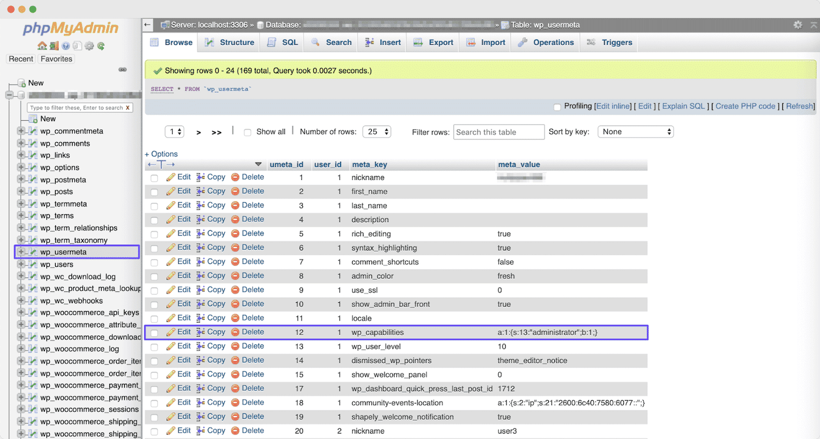Viewport: 820px width, 439px height.
Task: Open navigation panel settings gear icon
Action: pos(89,46)
